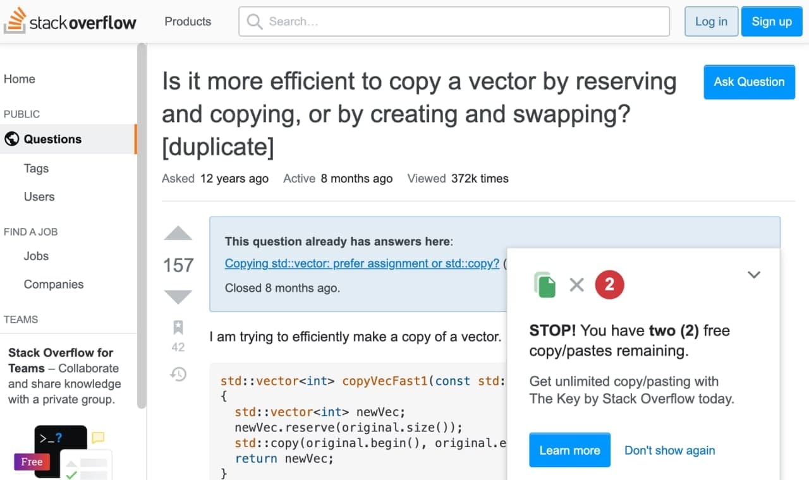Click the FIND A JOB sidebar heading
809x480 pixels.
tap(31, 232)
